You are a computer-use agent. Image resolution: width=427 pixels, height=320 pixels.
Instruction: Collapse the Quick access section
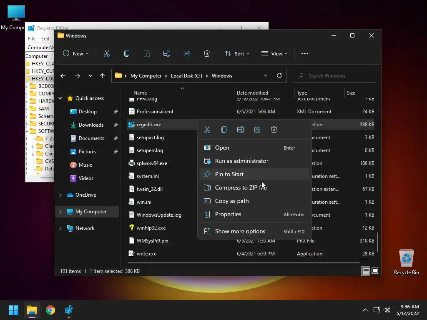60,98
